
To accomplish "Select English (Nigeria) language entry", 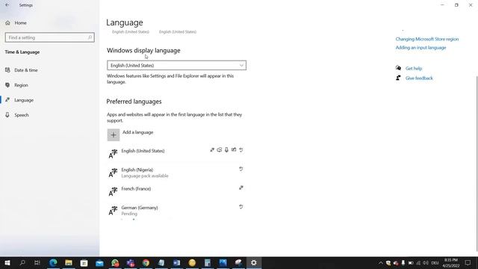I will pyautogui.click(x=176, y=173).
